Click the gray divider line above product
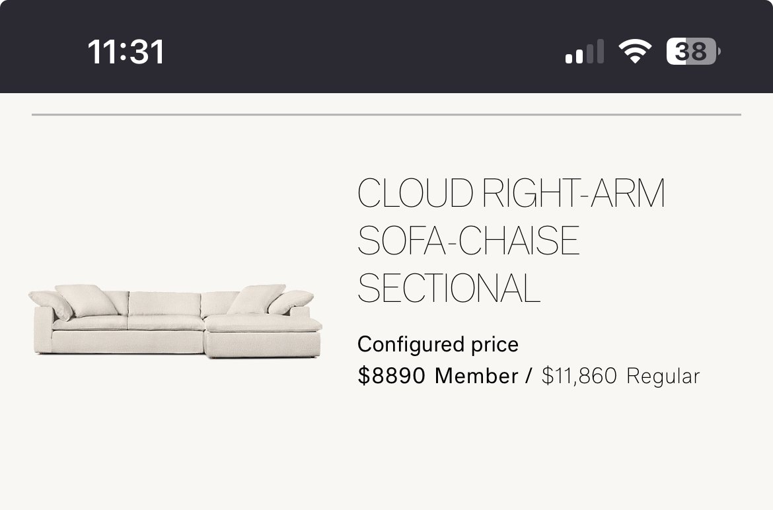The image size is (773, 510). point(386,115)
